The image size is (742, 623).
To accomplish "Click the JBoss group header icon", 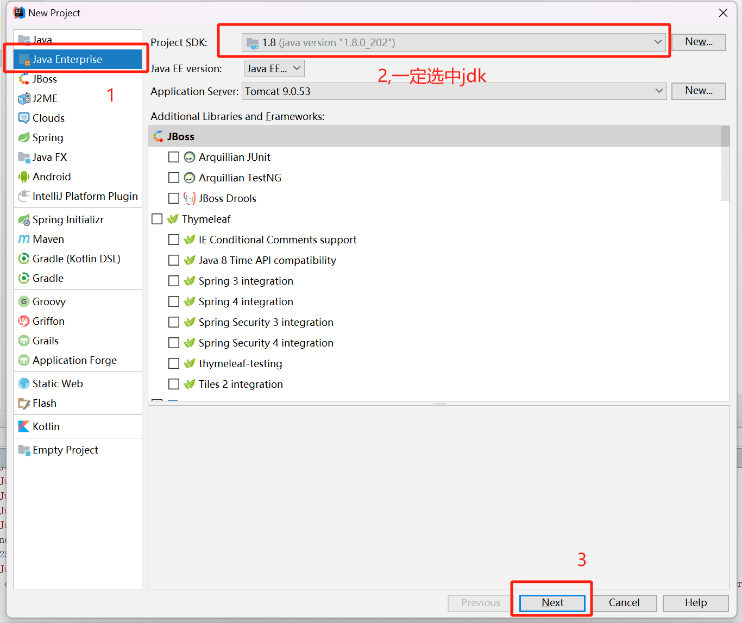I will click(x=158, y=137).
